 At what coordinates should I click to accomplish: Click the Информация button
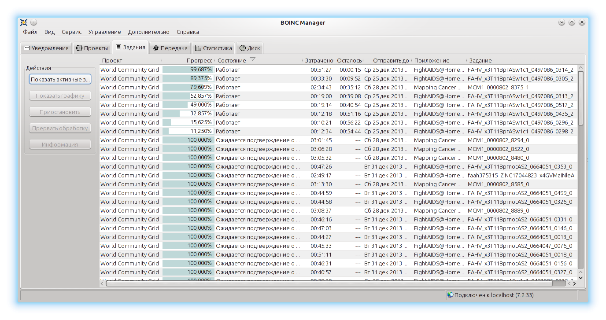point(60,144)
